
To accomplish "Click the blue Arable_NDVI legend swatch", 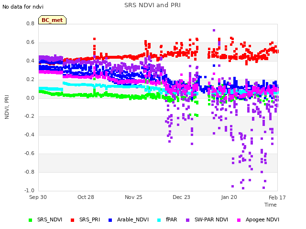I will pyautogui.click(x=110, y=220).
